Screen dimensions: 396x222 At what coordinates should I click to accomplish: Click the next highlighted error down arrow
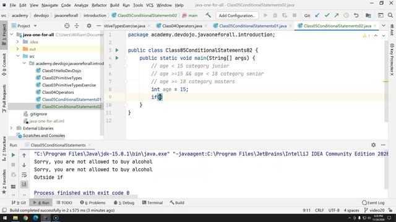[384, 36]
